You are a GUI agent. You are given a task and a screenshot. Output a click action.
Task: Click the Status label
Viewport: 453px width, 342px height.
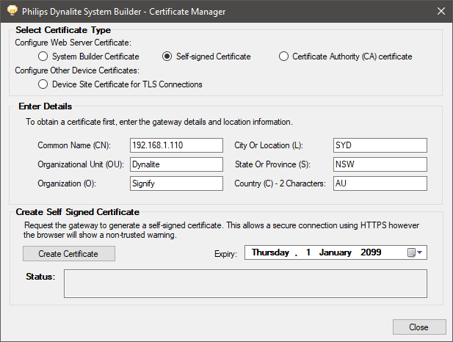[40, 277]
